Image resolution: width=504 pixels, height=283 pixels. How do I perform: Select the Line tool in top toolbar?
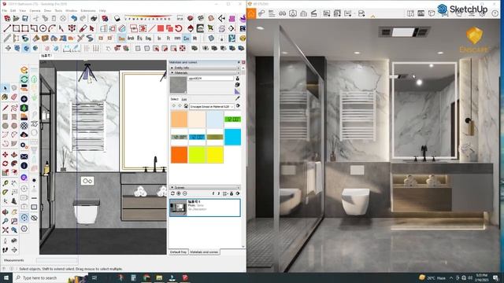pyautogui.click(x=7, y=28)
